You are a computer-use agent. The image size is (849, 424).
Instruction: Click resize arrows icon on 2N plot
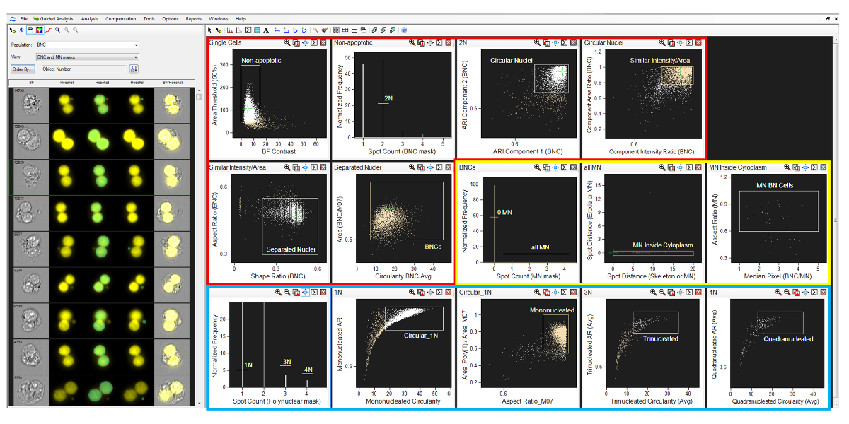pyautogui.click(x=555, y=42)
